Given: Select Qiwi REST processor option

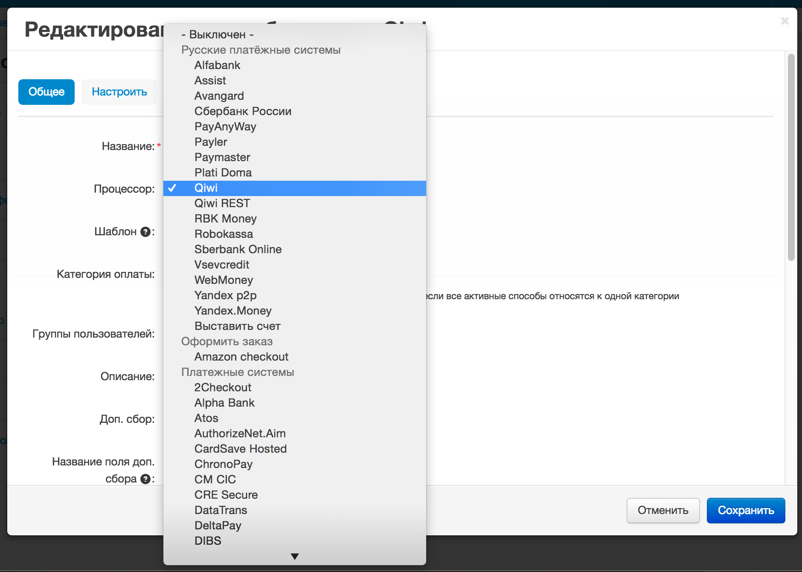Looking at the screenshot, I should pyautogui.click(x=222, y=203).
